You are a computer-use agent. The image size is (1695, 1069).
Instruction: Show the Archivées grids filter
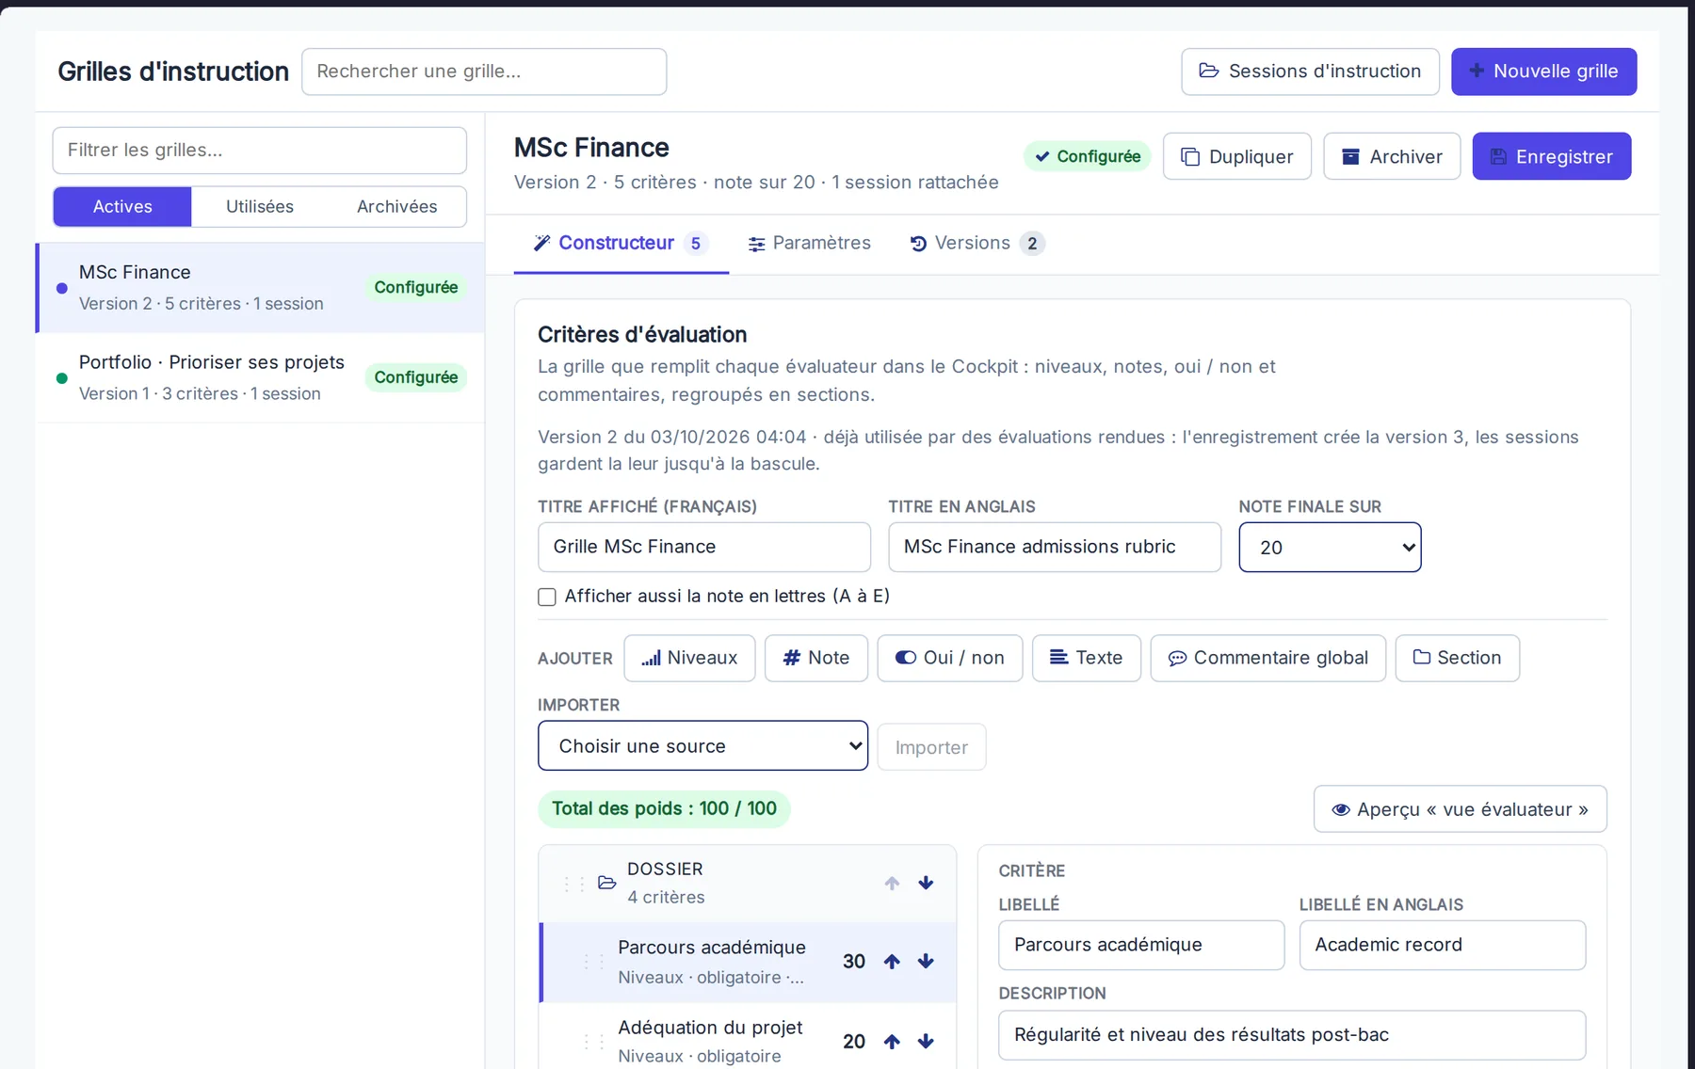tap(397, 206)
